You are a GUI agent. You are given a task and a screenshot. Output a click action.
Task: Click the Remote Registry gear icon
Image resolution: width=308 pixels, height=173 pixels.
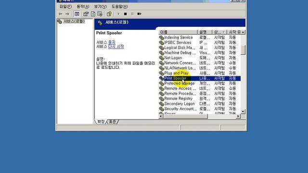click(162, 99)
